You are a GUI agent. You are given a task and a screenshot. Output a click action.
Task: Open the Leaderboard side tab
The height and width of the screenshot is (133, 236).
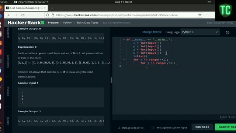pyautogui.click(x=8, y=33)
